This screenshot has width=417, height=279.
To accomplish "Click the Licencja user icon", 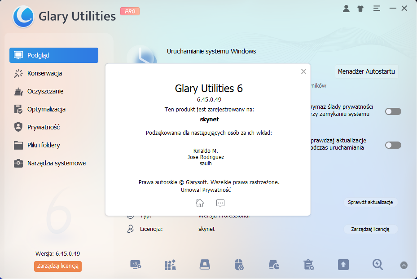I will pyautogui.click(x=130, y=229).
